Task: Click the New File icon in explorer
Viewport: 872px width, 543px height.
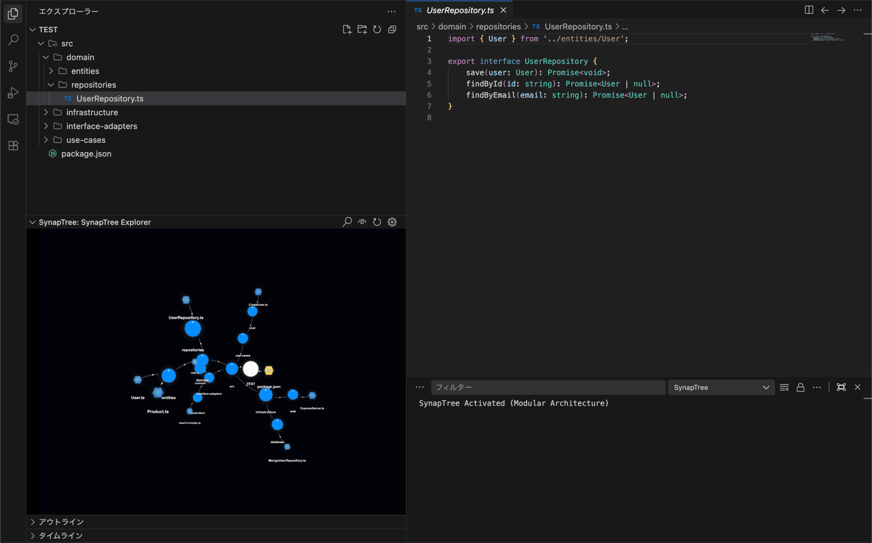Action: click(347, 30)
